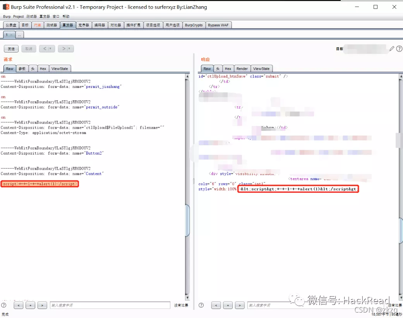Switch to the 代理 Proxy tab
The height and width of the screenshot is (318, 403).
38,25
